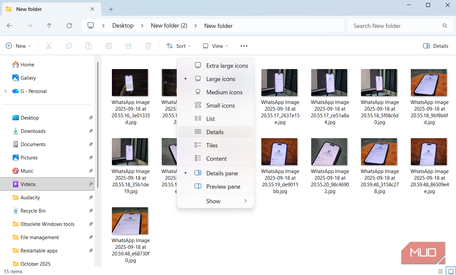Choose List view from menu
456x275 pixels.
point(216,119)
